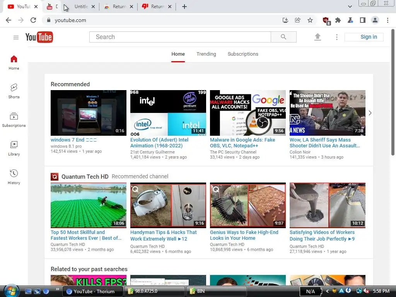The width and height of the screenshot is (396, 297).
Task: Open Quantum Tech HD channel header
Action: pos(85,176)
